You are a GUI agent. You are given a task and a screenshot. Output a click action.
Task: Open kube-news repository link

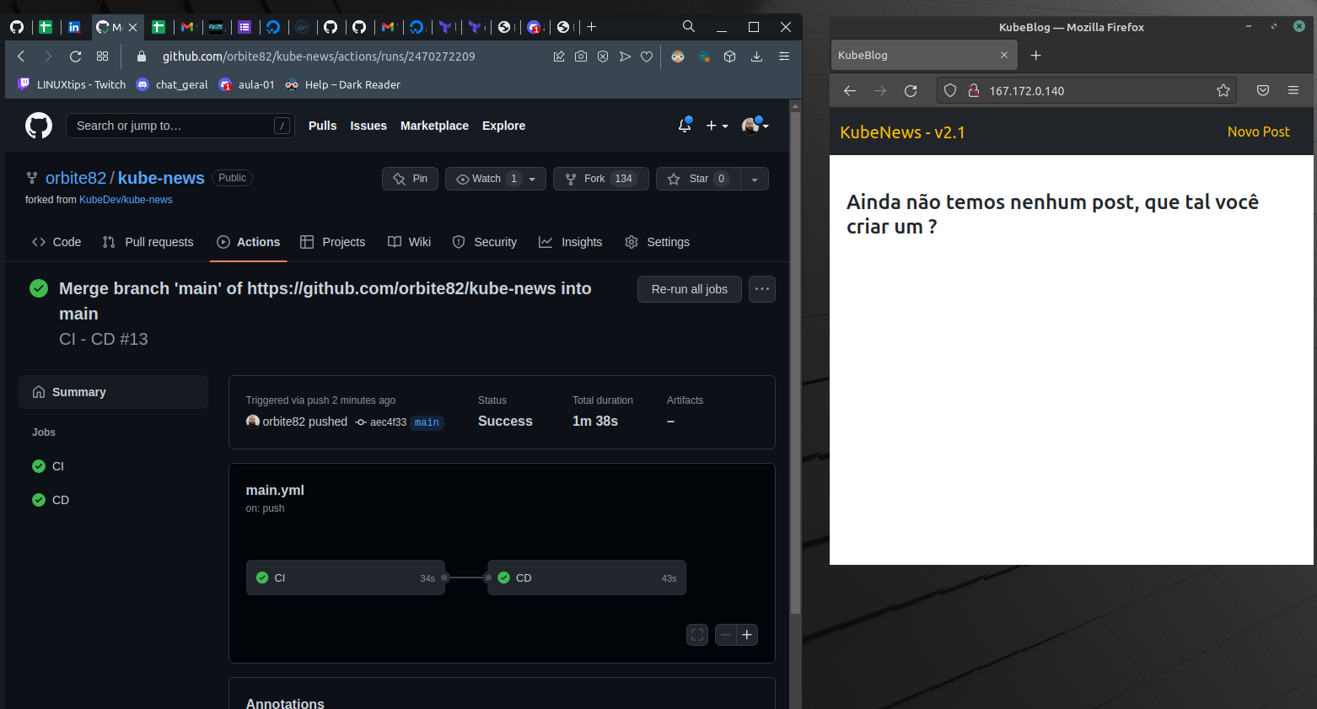pos(161,178)
